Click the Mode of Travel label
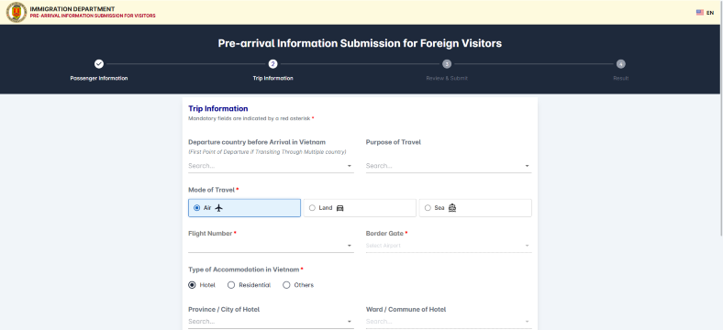The image size is (723, 330). click(211, 190)
